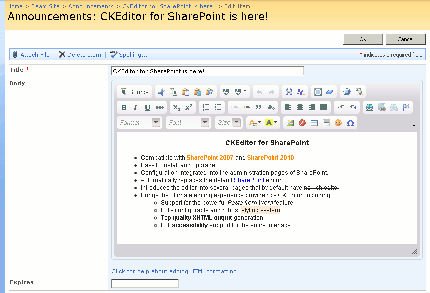Open the Size dropdown
Image resolution: width=430 pixels, height=293 pixels.
[229, 123]
